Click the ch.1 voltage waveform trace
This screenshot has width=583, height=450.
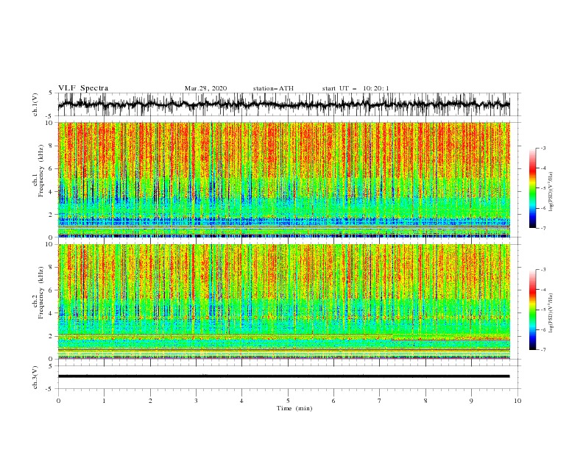click(283, 104)
